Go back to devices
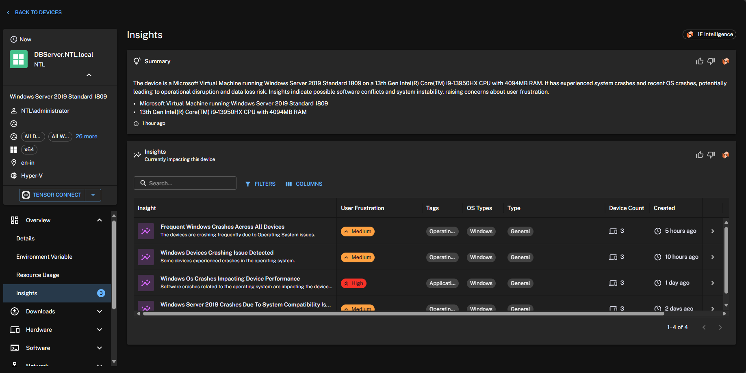746x373 pixels. point(34,13)
